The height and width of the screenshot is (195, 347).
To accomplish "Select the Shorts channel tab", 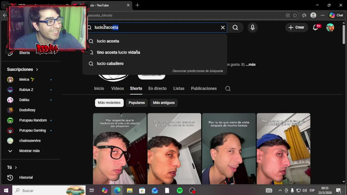I will coord(136,89).
